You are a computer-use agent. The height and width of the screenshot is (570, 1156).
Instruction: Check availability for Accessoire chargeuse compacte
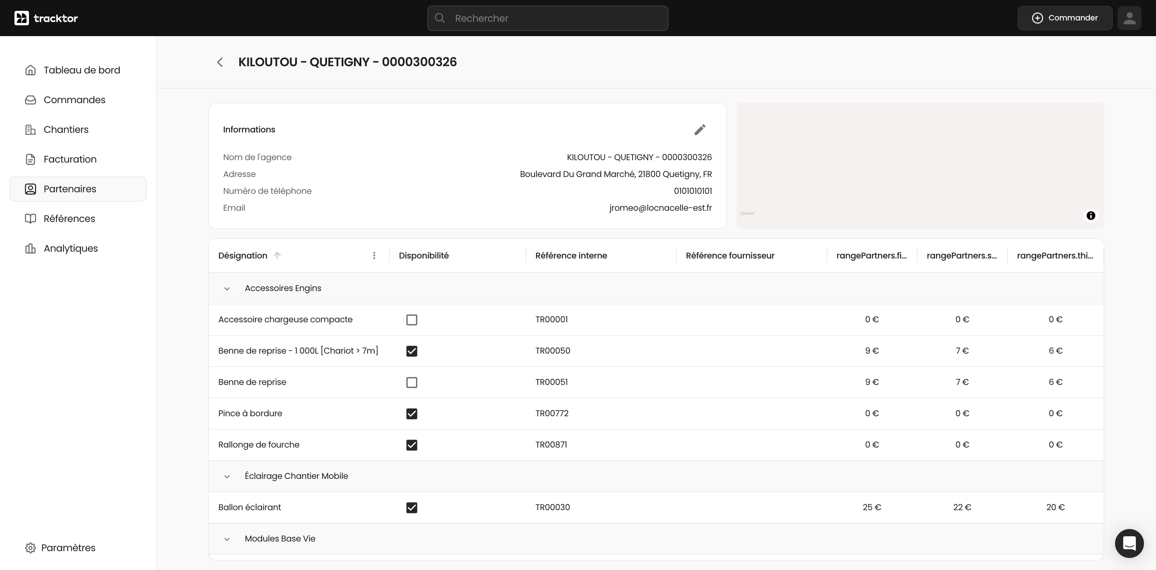point(411,320)
